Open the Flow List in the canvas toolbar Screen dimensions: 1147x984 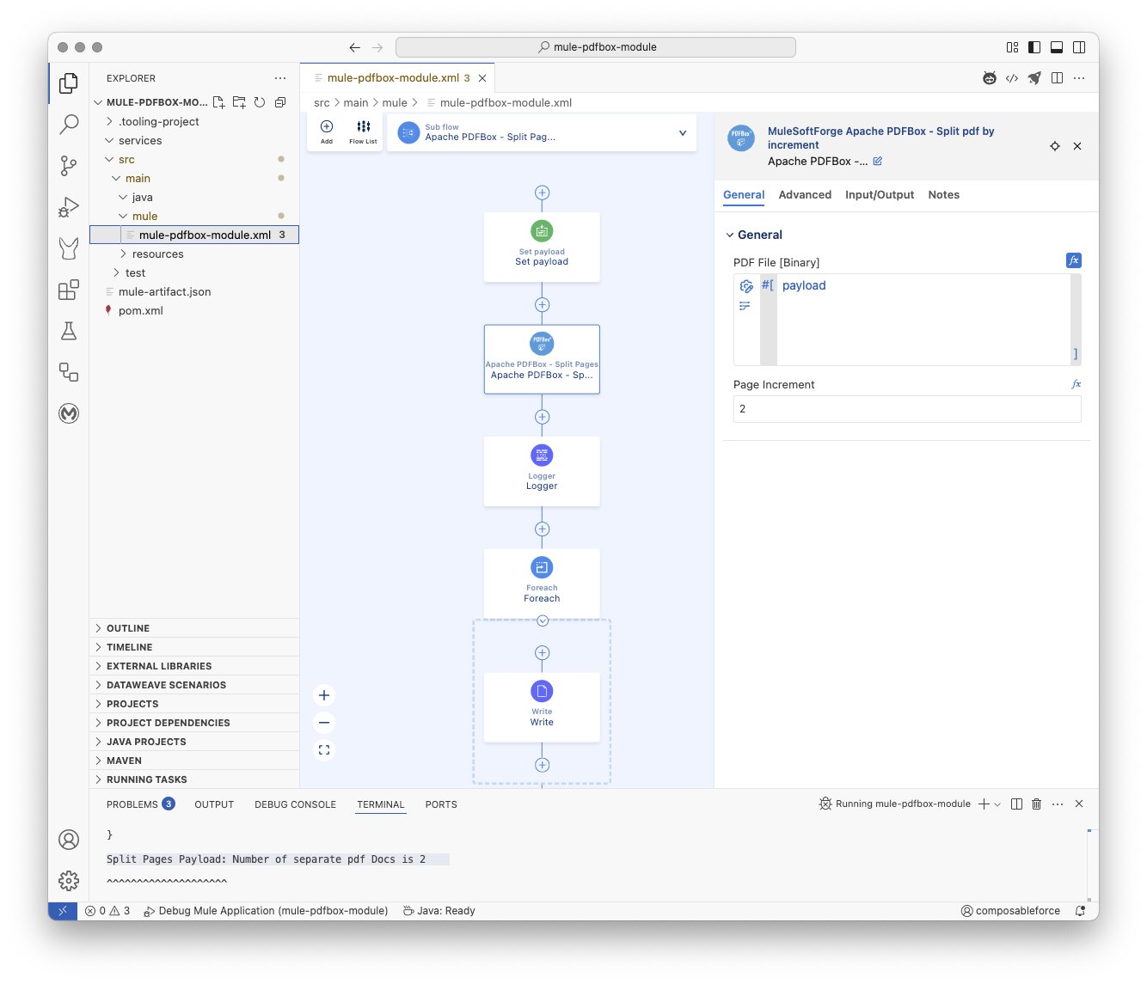[x=362, y=131]
